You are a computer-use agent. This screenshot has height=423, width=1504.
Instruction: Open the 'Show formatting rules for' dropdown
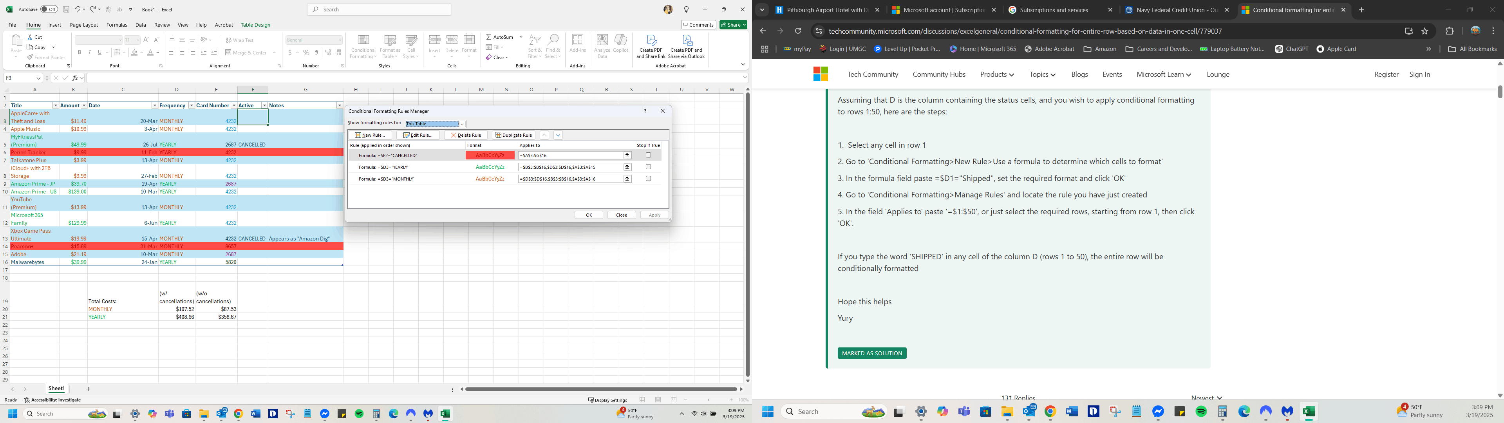(x=462, y=124)
